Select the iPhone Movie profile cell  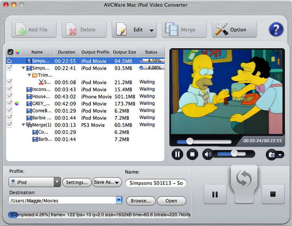pos(96,97)
